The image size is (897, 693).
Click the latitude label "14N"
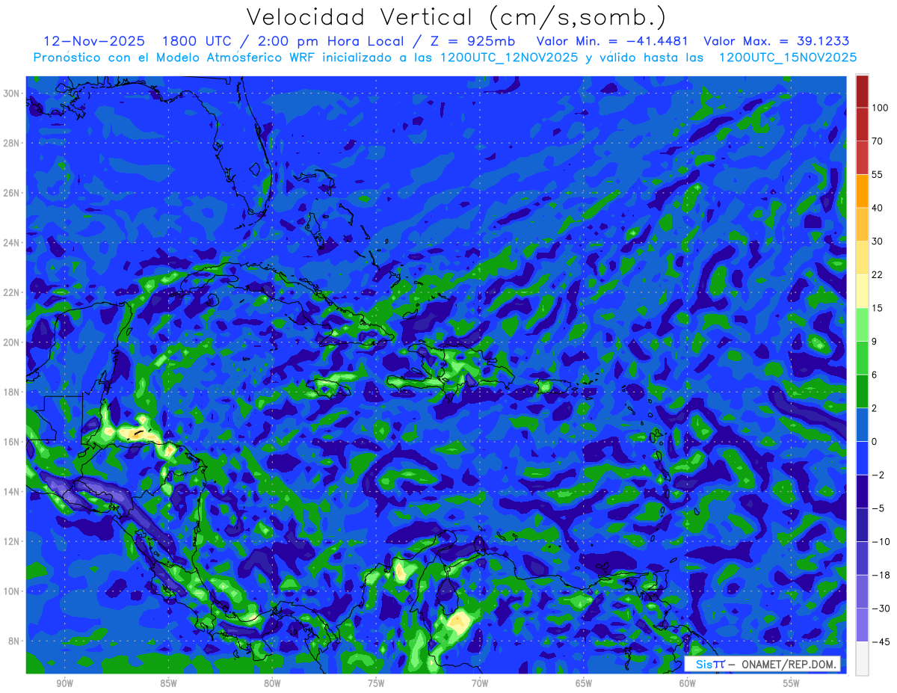pyautogui.click(x=13, y=492)
